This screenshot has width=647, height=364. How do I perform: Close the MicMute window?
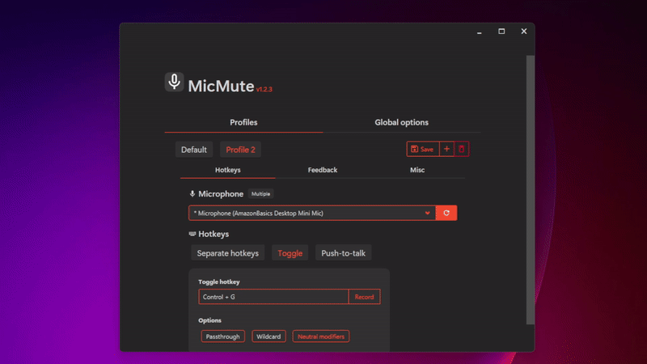[523, 32]
